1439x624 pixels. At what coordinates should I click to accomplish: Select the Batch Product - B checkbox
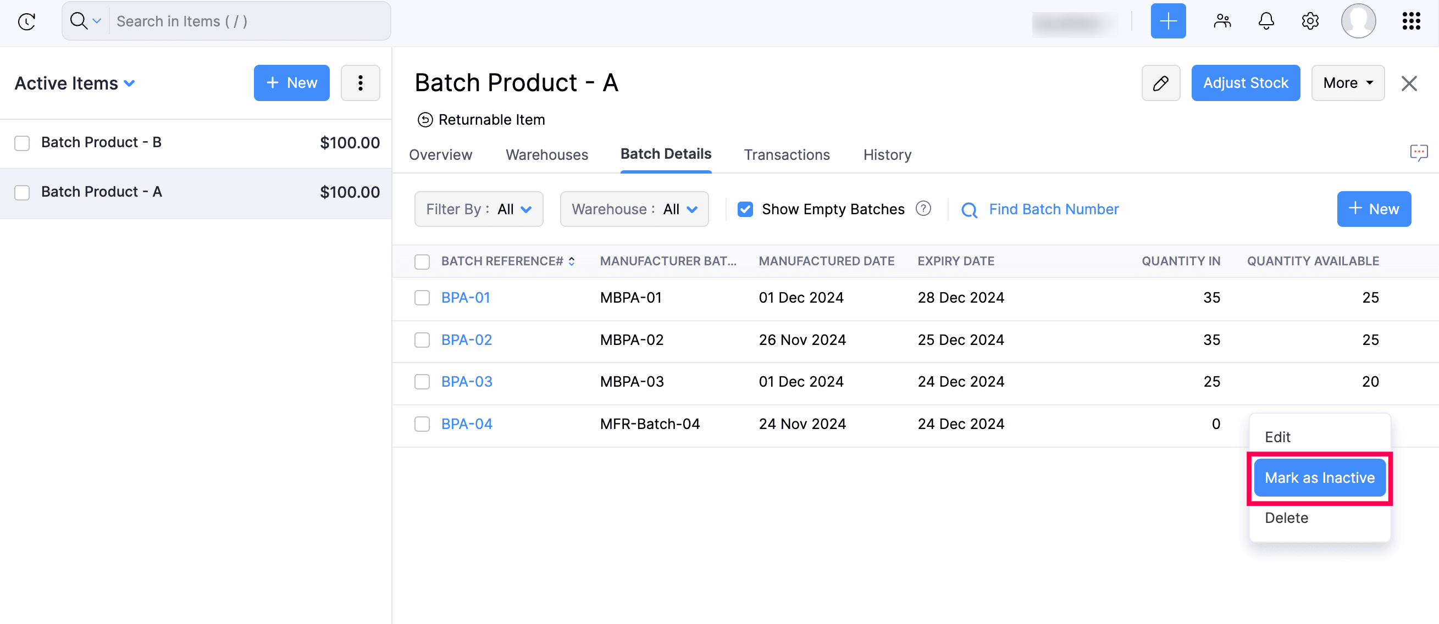(23, 143)
